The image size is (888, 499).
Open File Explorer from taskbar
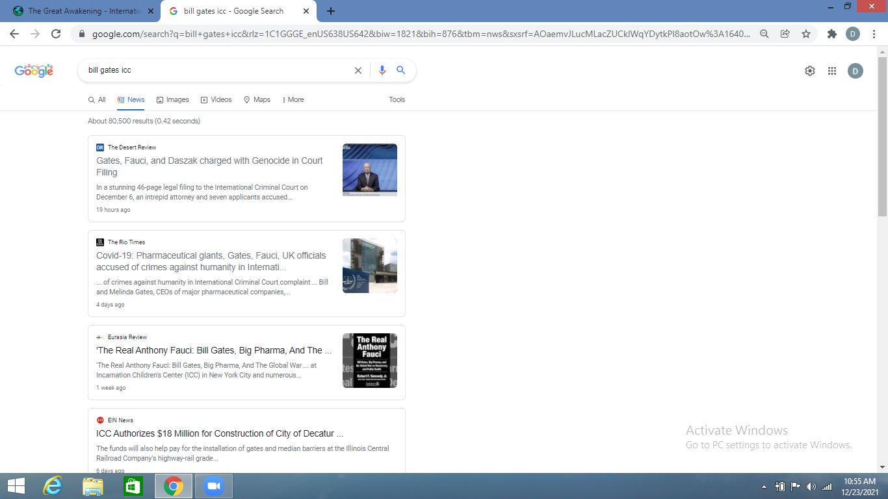(93, 486)
